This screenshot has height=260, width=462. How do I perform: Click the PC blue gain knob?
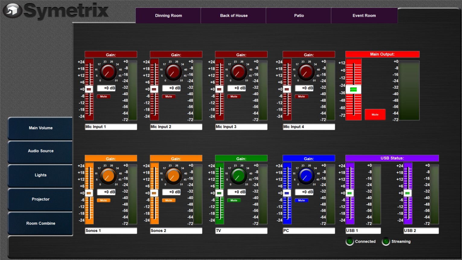(x=306, y=176)
